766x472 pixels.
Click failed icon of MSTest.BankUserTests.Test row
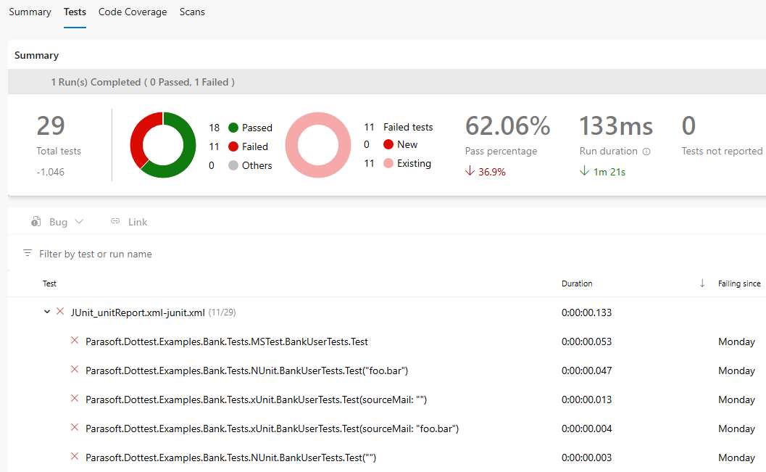[74, 341]
